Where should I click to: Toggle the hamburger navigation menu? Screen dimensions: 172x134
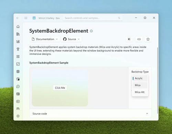(x=26, y=18)
